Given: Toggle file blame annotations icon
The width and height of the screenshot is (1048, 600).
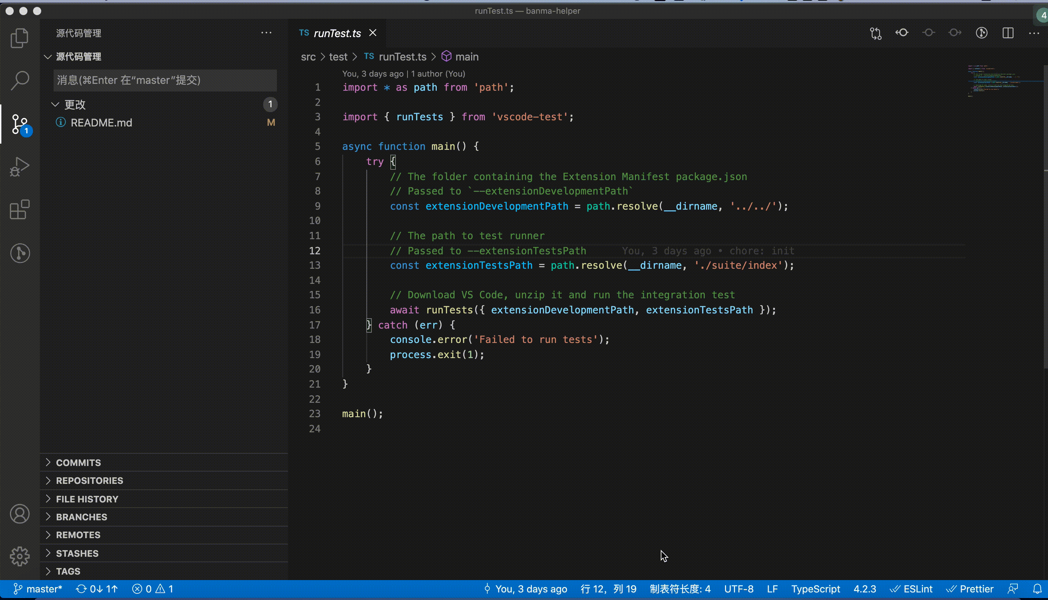Looking at the screenshot, I should [982, 33].
